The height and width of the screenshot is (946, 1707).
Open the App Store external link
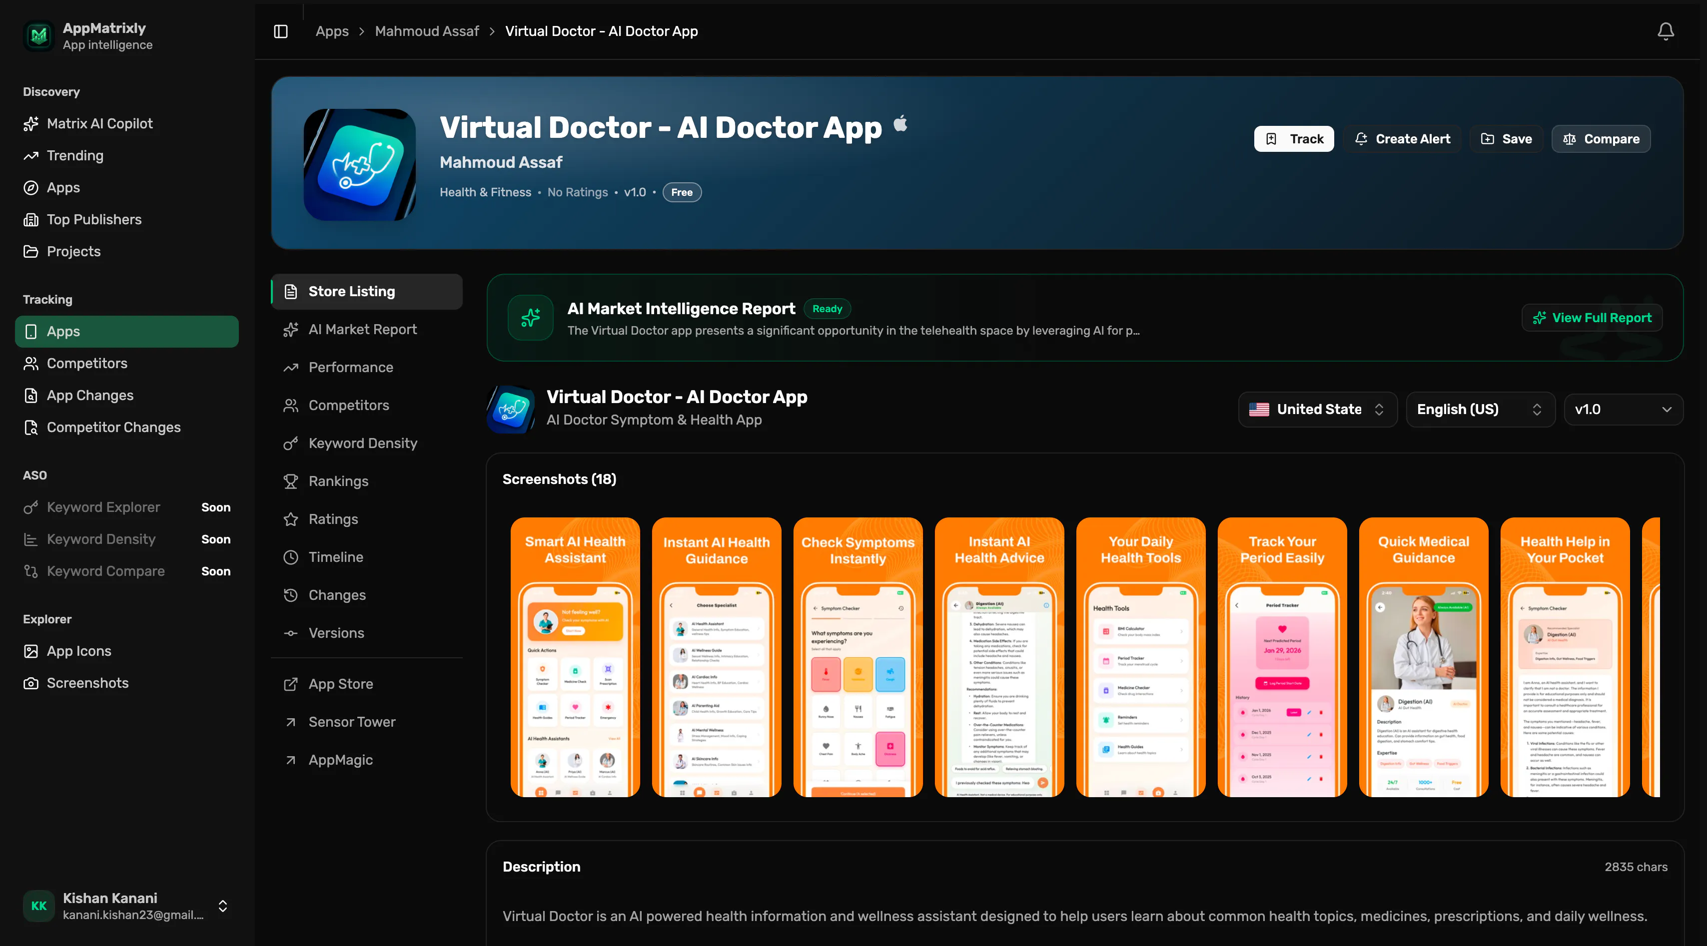tap(366, 684)
